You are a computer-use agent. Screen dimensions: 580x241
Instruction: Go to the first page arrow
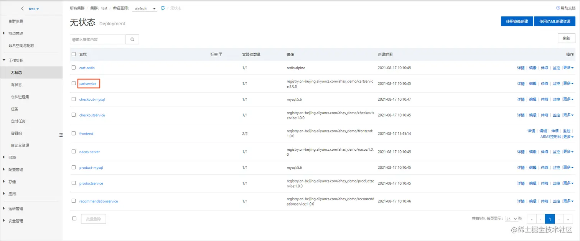531,219
